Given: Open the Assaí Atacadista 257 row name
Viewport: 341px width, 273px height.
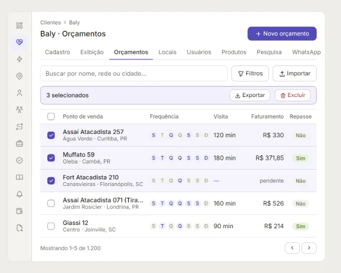Looking at the screenshot, I should [93, 132].
